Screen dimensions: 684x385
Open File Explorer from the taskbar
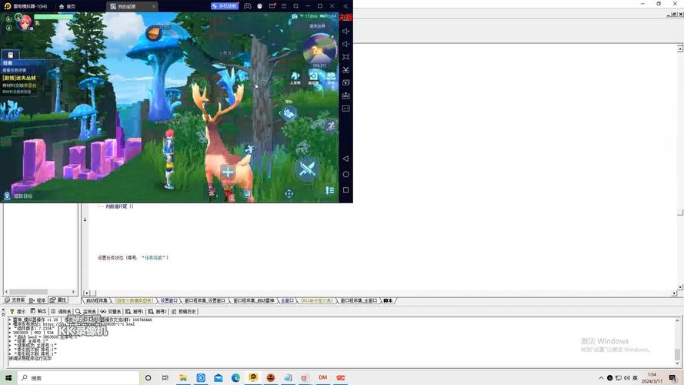[183, 377]
